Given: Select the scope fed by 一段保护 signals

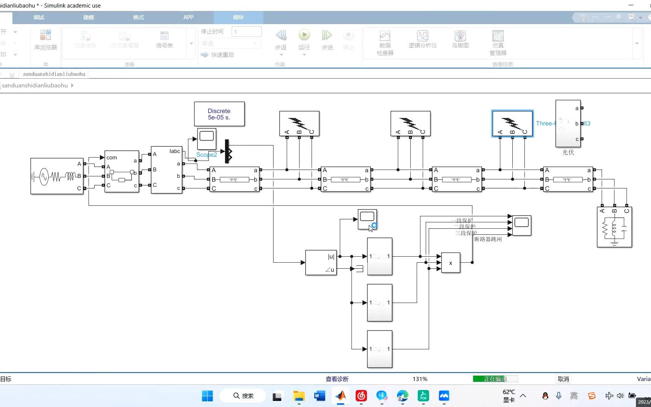Looking at the screenshot, I should click(522, 225).
